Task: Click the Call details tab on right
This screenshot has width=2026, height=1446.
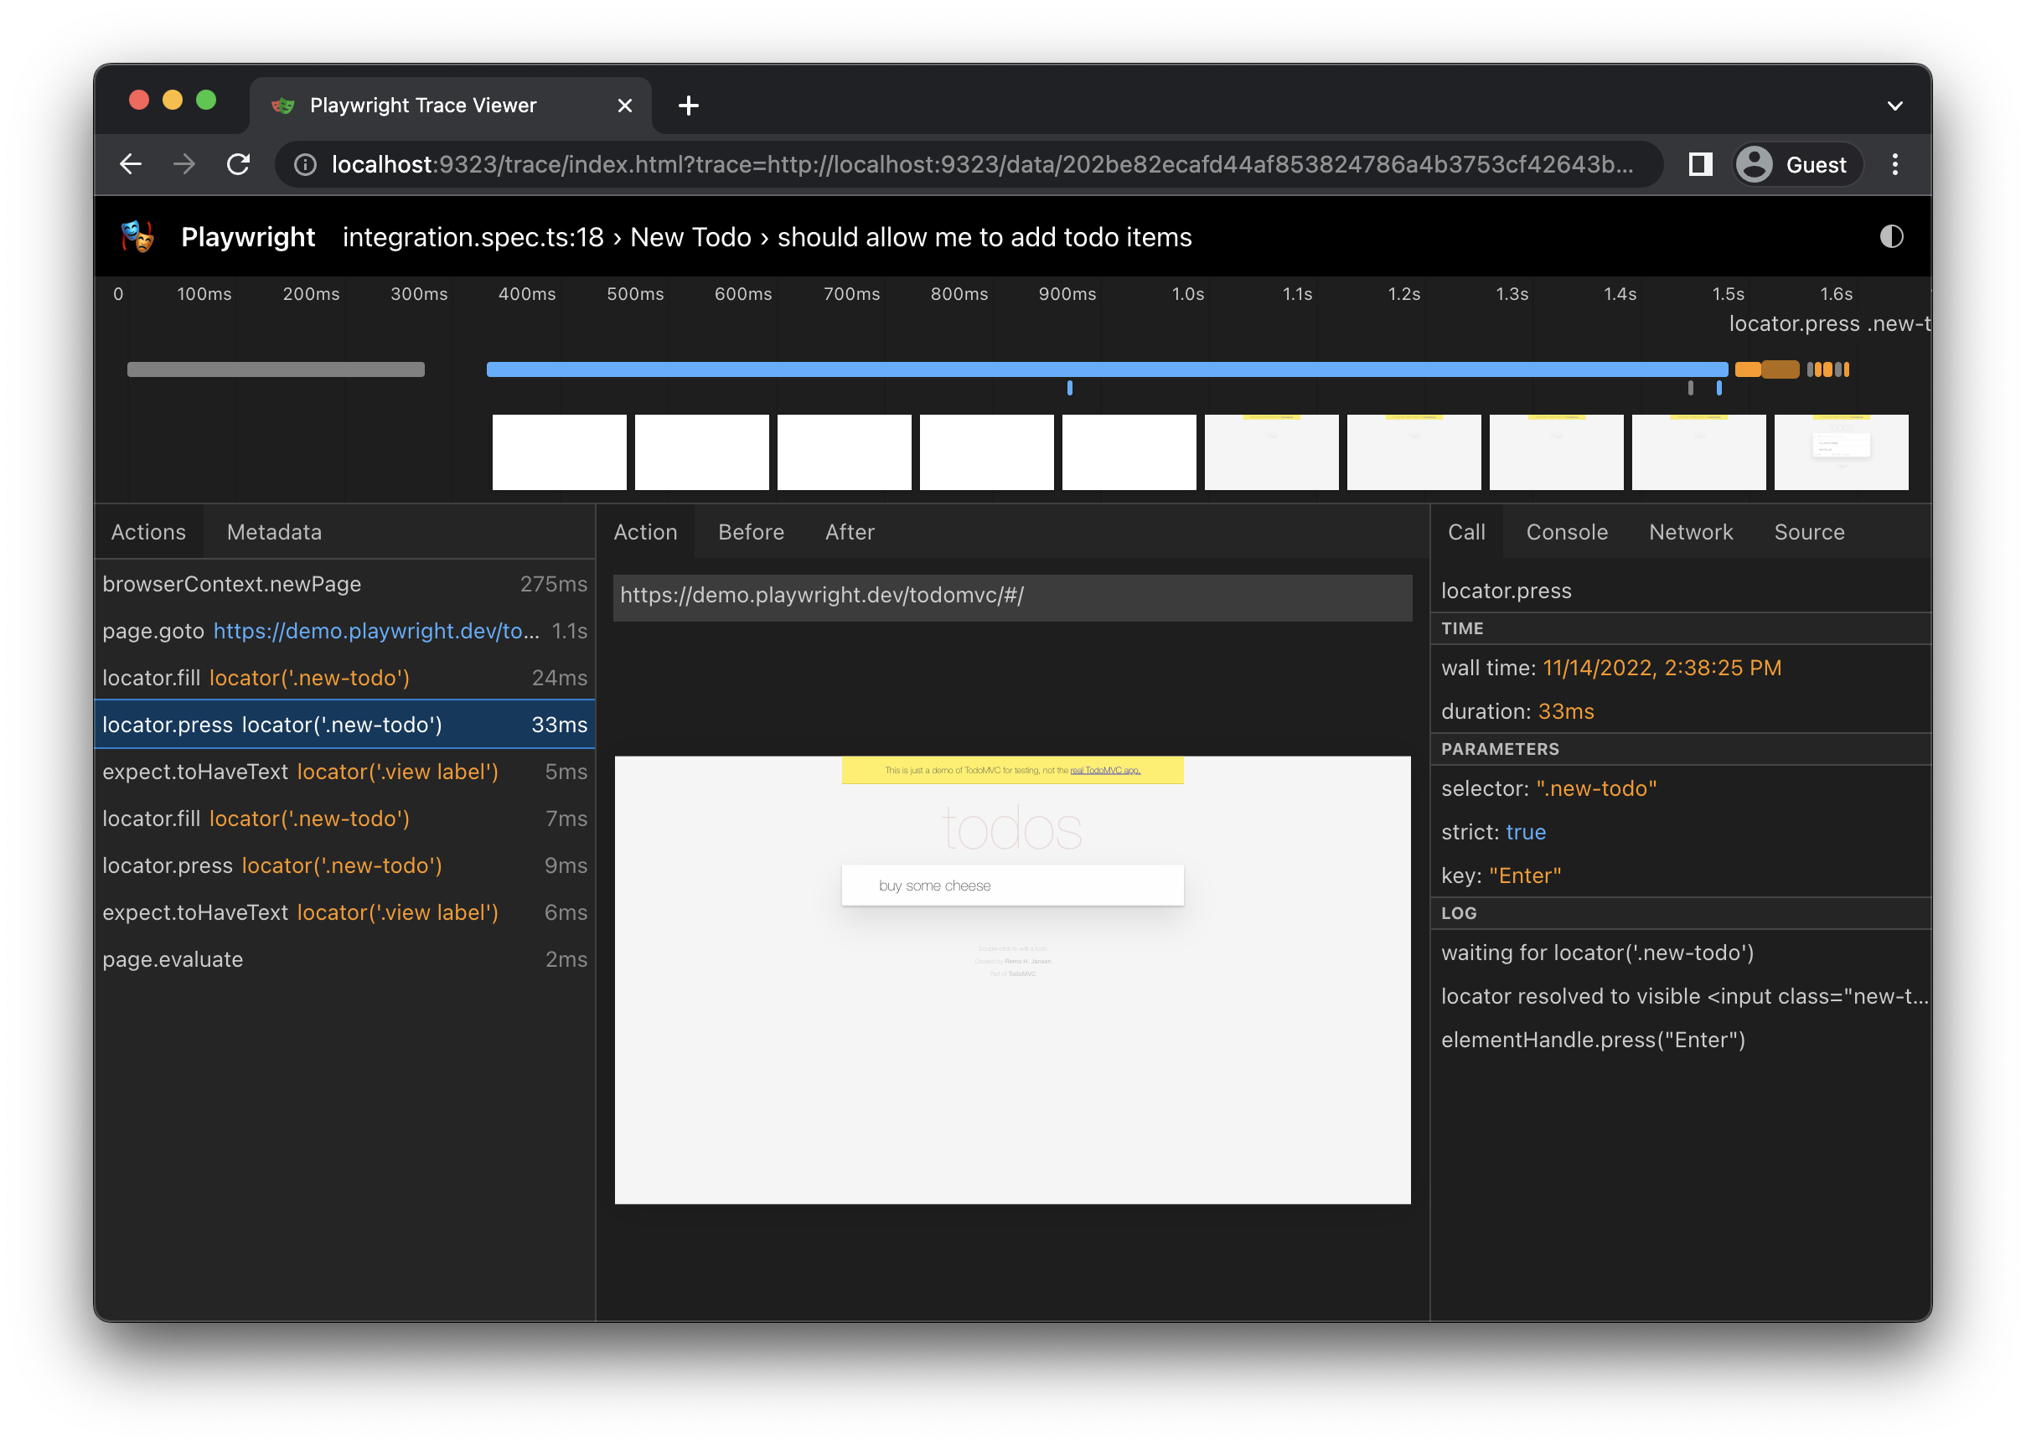Action: (x=1466, y=530)
